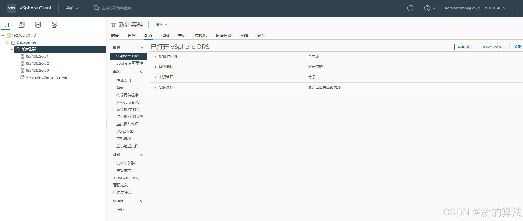Open 快速入门 in the config sidebar
Image resolution: width=523 pixels, height=221 pixels.
pos(124,80)
